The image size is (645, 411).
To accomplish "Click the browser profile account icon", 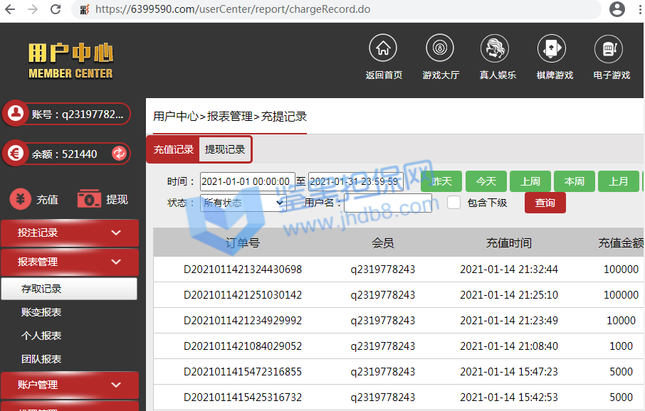I will (617, 10).
